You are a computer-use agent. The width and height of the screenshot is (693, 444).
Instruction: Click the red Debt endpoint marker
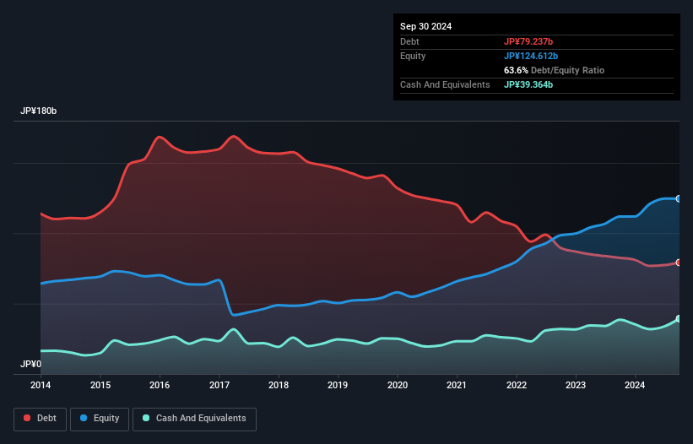(x=679, y=263)
